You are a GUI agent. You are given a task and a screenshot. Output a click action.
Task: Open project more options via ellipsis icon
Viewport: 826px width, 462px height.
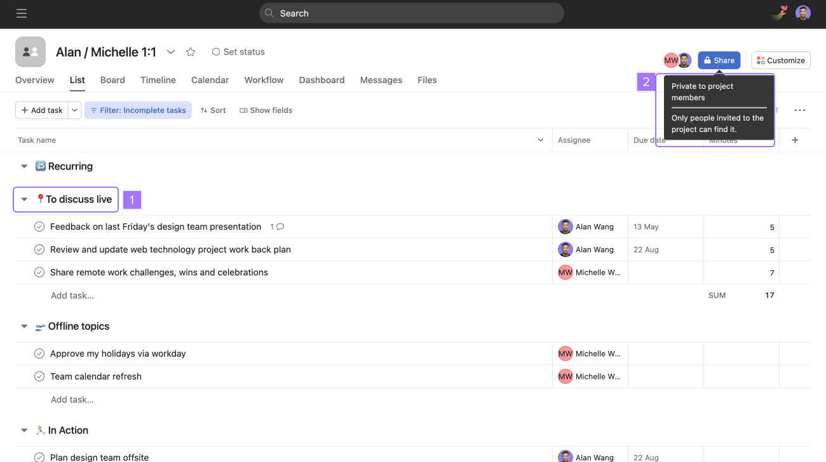[x=799, y=110]
